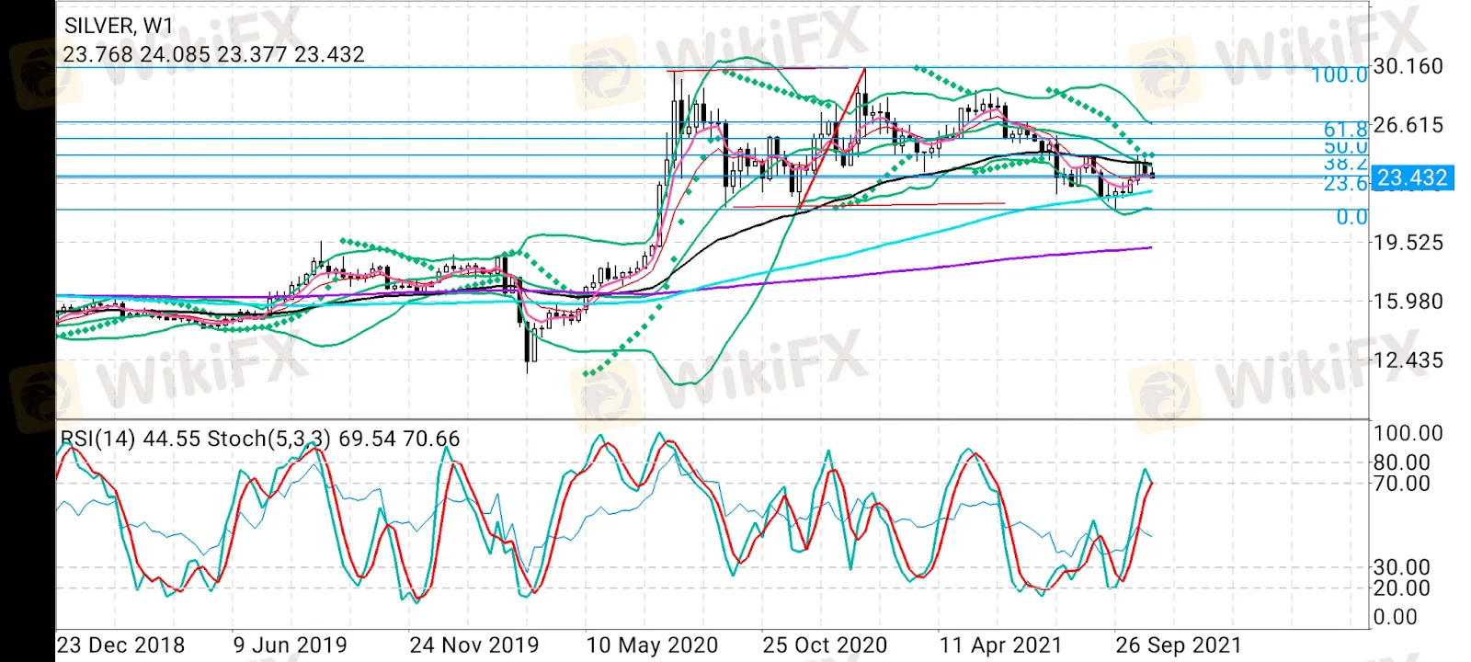Click 0.00 on the oscillator axis
Viewport: 1471px width, 662px height.
1396,617
